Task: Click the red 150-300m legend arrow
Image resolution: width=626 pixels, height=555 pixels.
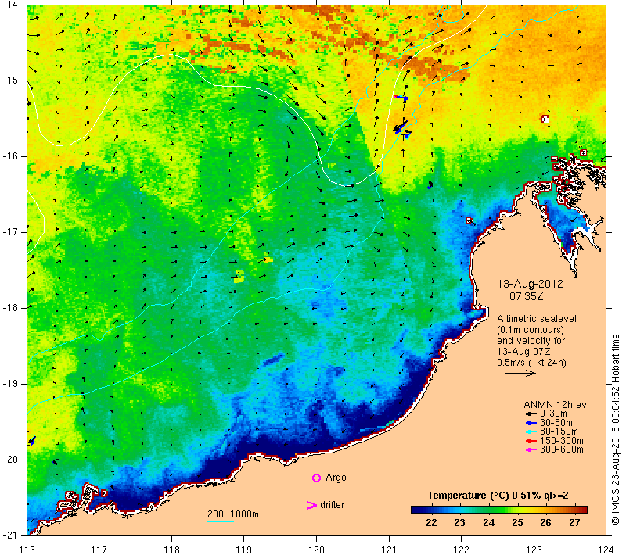Action: click(x=531, y=441)
